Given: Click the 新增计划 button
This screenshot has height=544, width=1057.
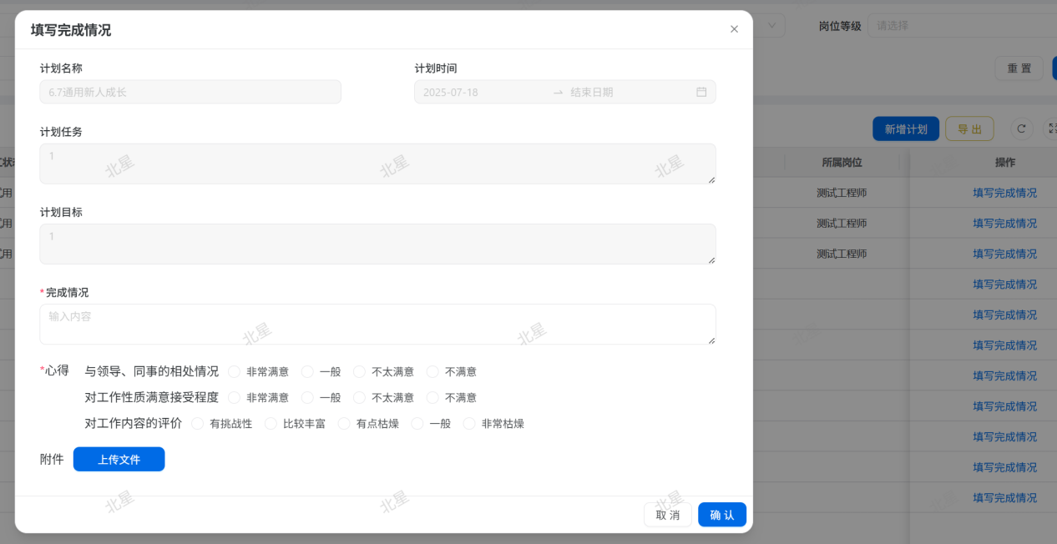Looking at the screenshot, I should 905,129.
